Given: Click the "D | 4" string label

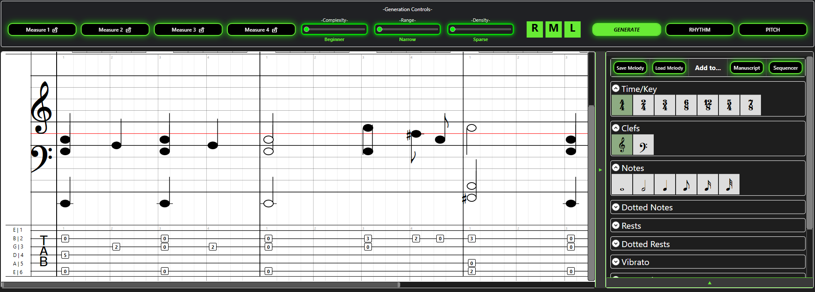Looking at the screenshot, I should [18, 255].
